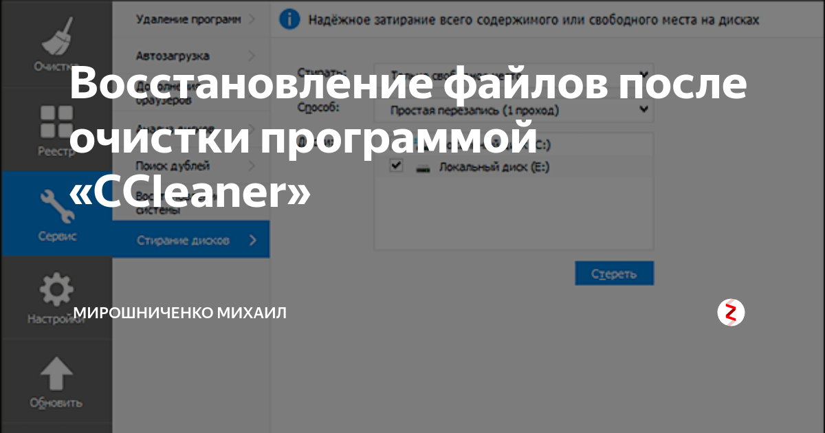Select the Стирание дисков menu item
Screen dimensions: 825x433
(x=191, y=240)
